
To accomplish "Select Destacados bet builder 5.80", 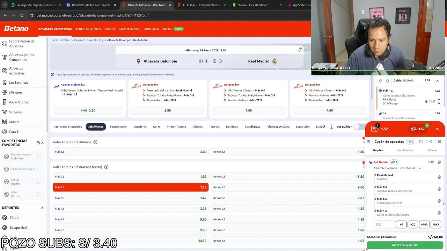I will tap(168, 111).
